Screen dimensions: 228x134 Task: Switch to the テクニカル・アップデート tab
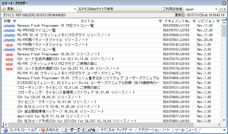tap(116, 130)
